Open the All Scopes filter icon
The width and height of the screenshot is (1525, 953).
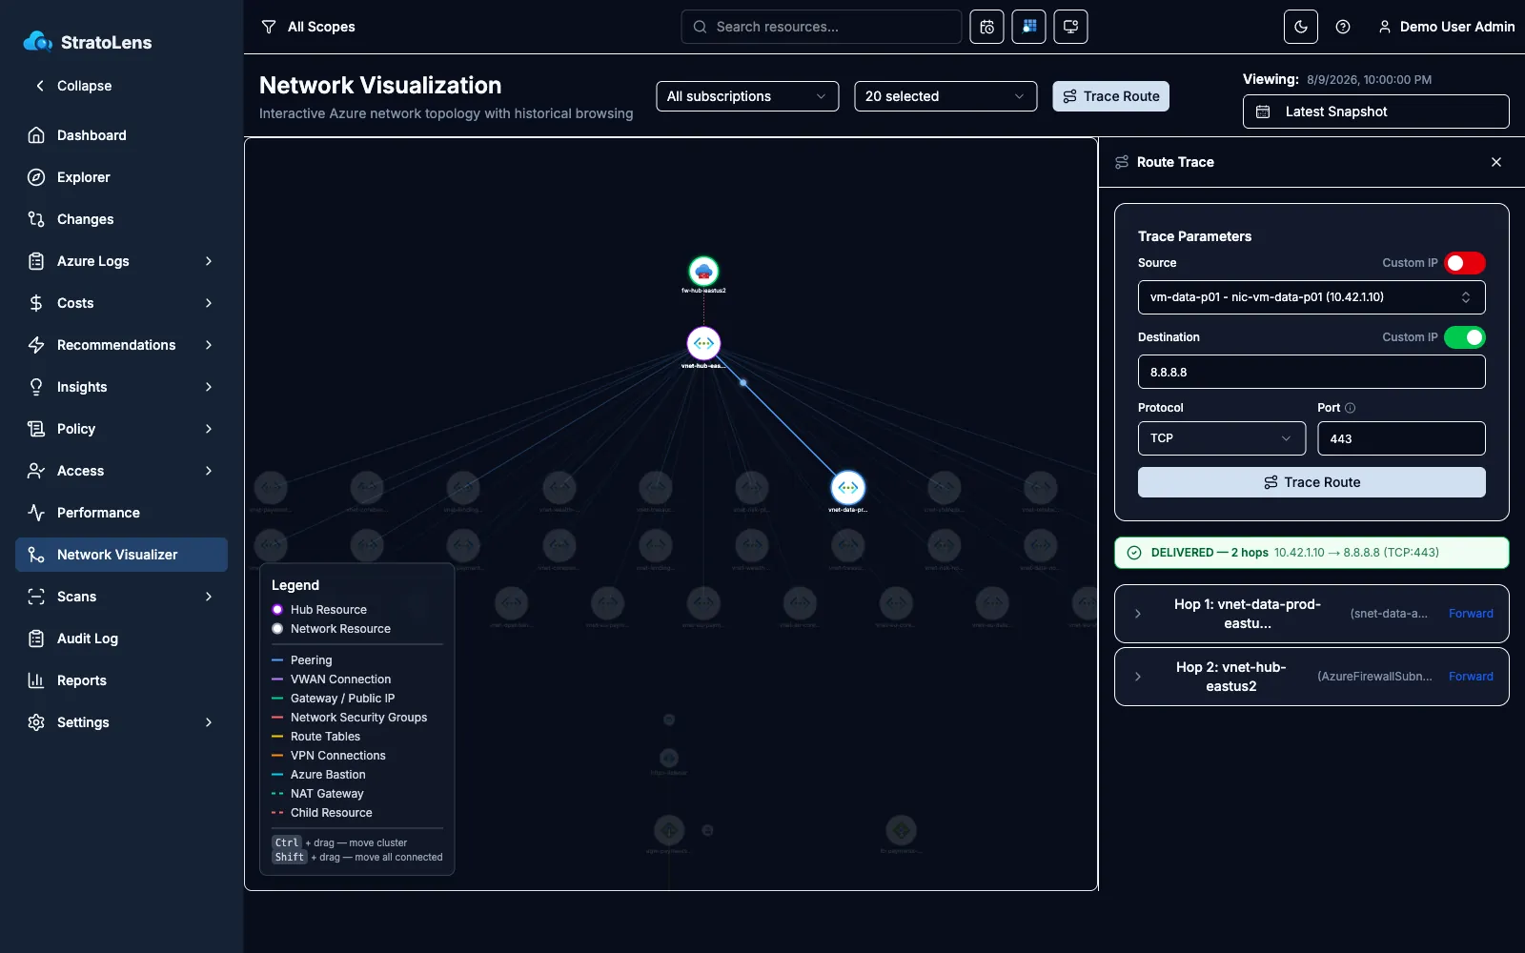point(269,27)
